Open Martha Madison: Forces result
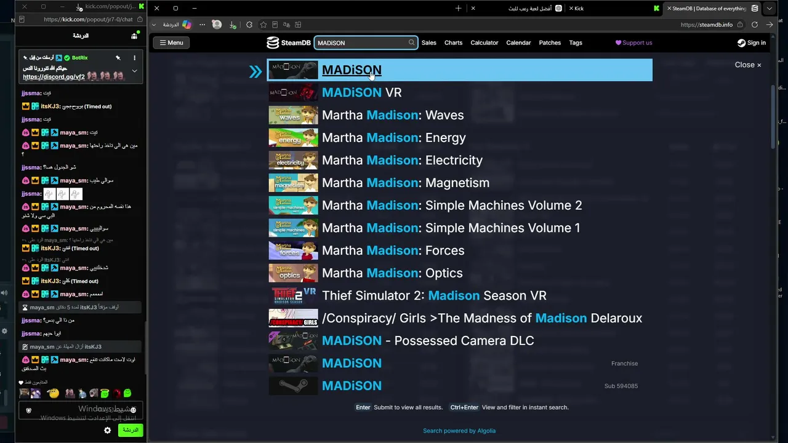This screenshot has height=443, width=788. (459, 250)
